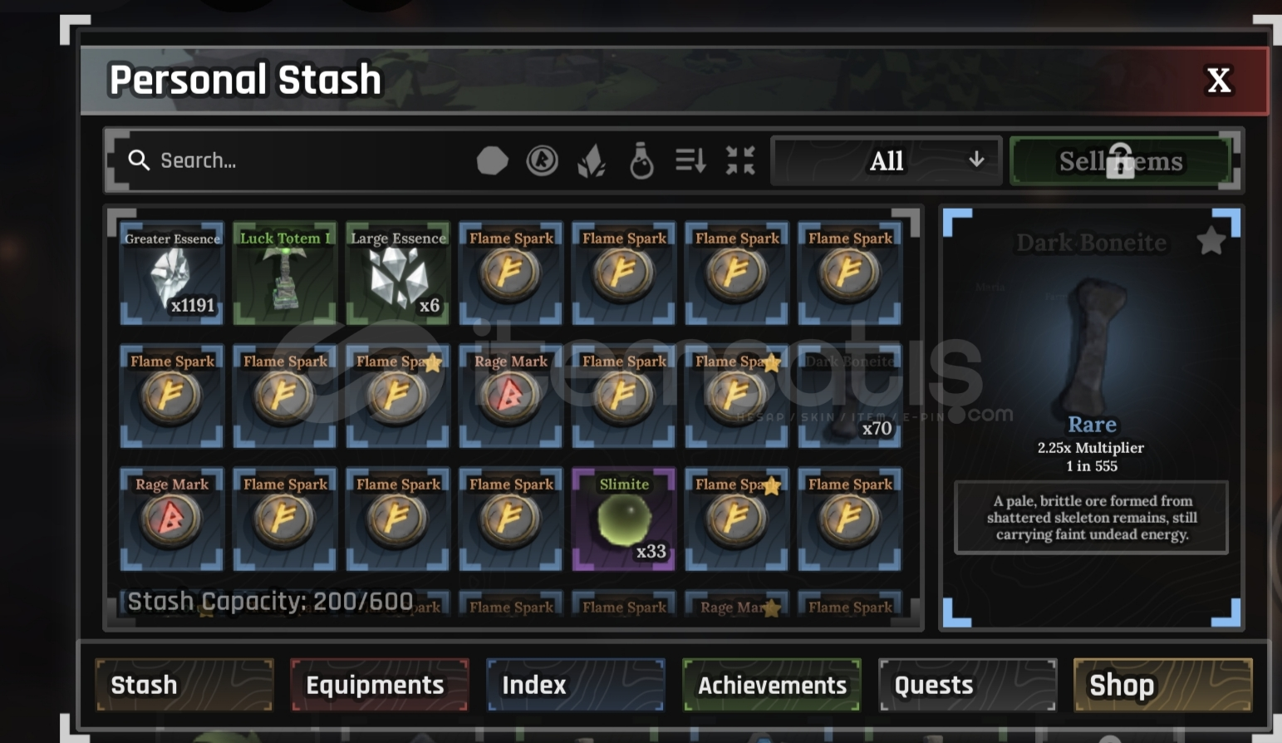Filter stash by essence crystal icon
This screenshot has width=1282, height=743.
coord(592,160)
